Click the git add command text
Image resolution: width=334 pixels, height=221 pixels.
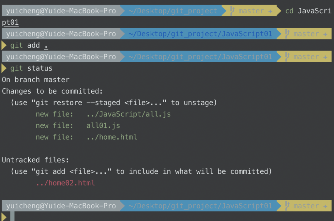pyautogui.click(x=29, y=45)
